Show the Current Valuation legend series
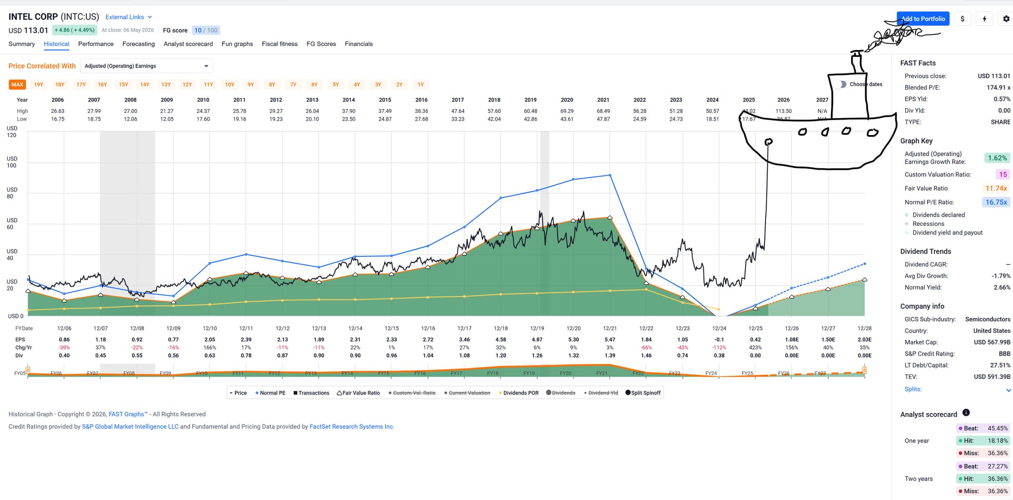Screen dimensions: 1013x500 467,393
